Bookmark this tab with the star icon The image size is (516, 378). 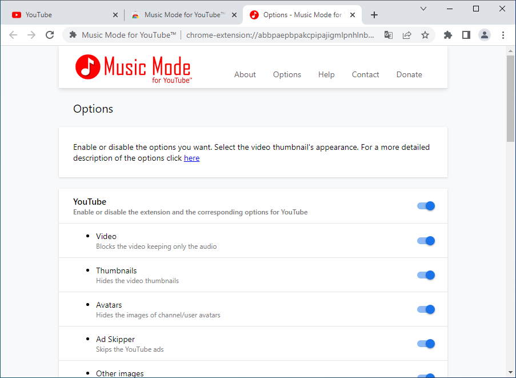point(425,35)
